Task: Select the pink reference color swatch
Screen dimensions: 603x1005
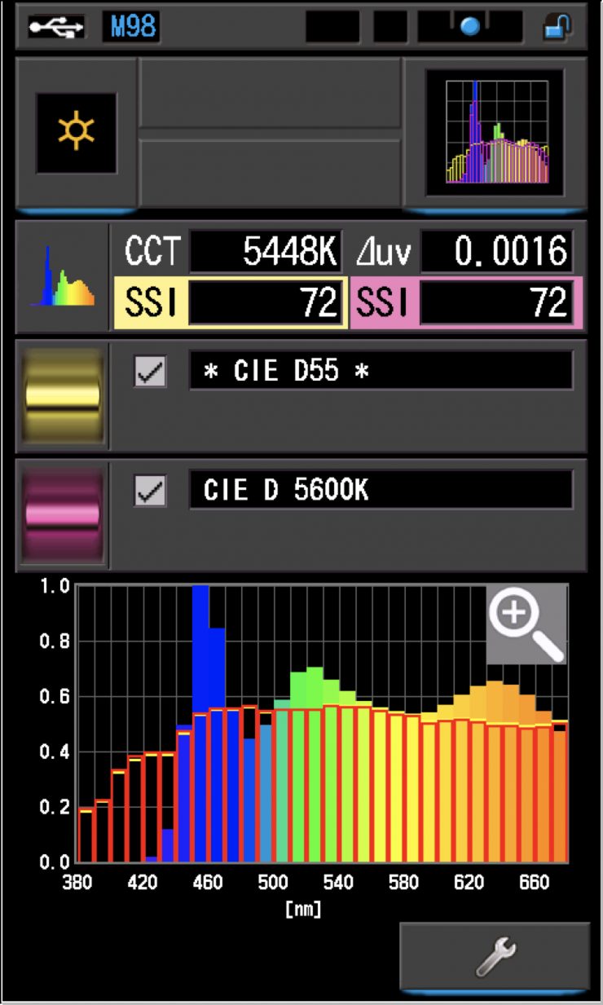Action: pyautogui.click(x=63, y=514)
